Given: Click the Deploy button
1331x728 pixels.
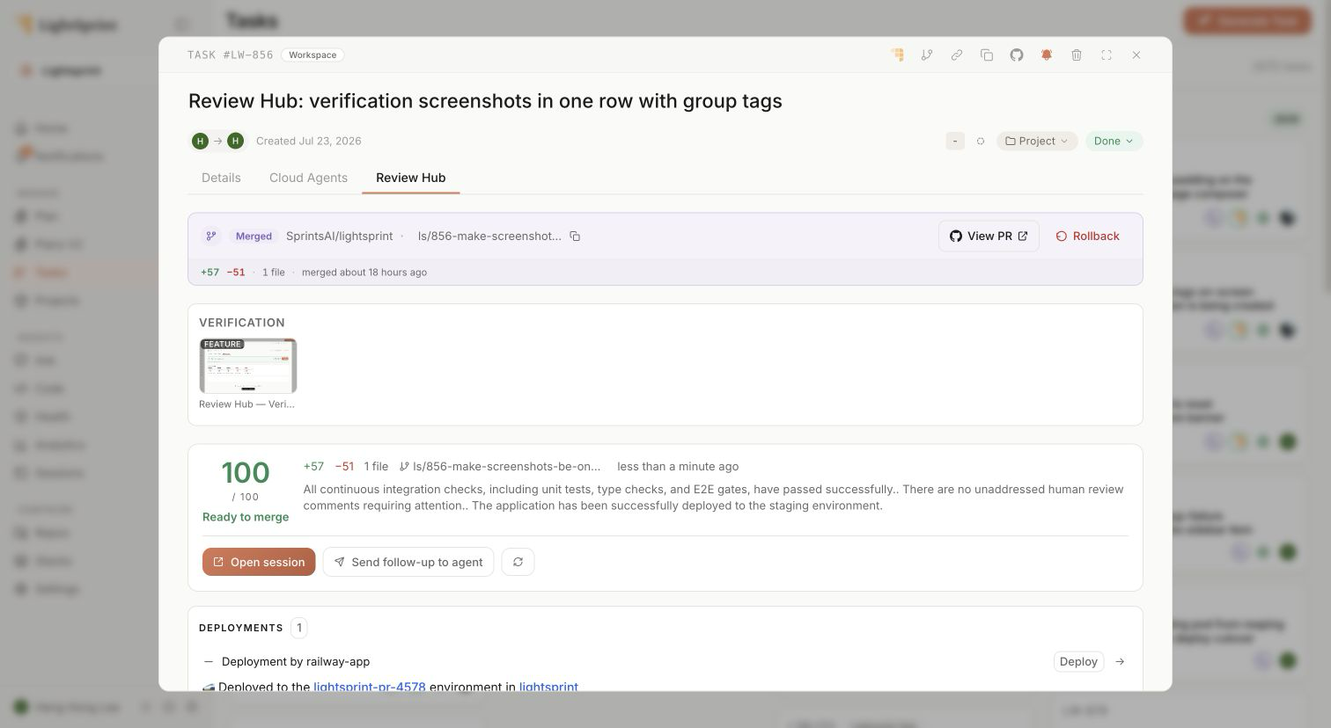Looking at the screenshot, I should point(1078,661).
